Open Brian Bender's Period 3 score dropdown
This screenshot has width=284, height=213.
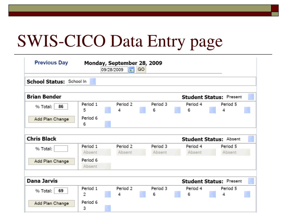[177, 110]
